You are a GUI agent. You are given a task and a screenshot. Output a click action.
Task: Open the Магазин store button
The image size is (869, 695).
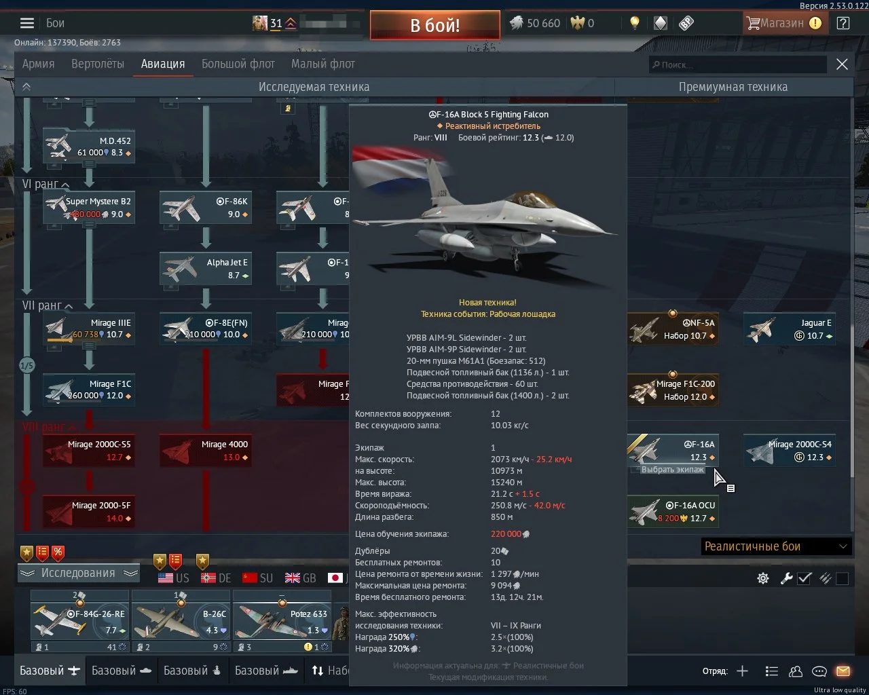[x=783, y=23]
